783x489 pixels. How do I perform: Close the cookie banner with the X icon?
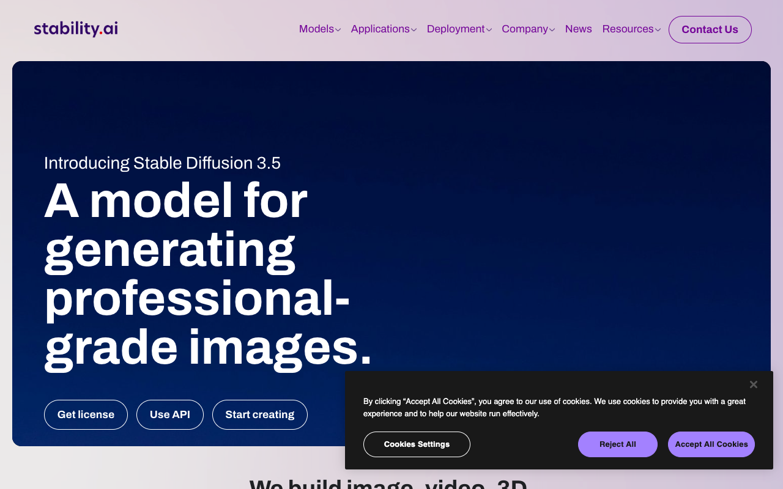[754, 384]
